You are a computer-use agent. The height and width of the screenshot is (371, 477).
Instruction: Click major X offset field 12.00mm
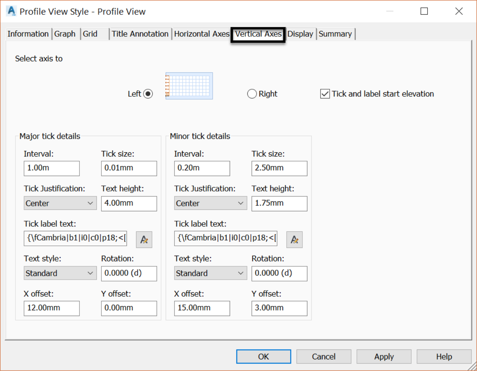[x=52, y=308]
